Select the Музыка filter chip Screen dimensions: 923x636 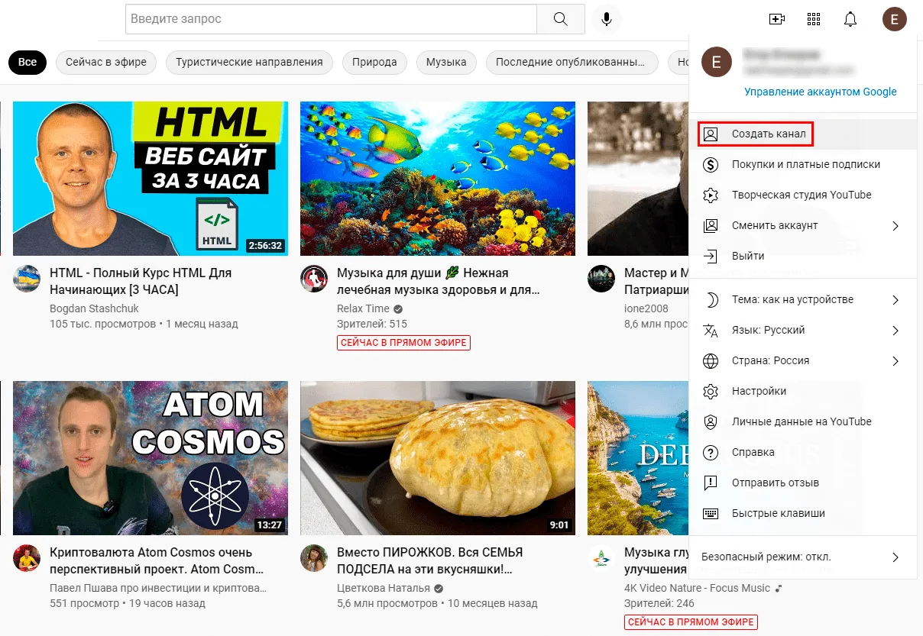tap(446, 62)
